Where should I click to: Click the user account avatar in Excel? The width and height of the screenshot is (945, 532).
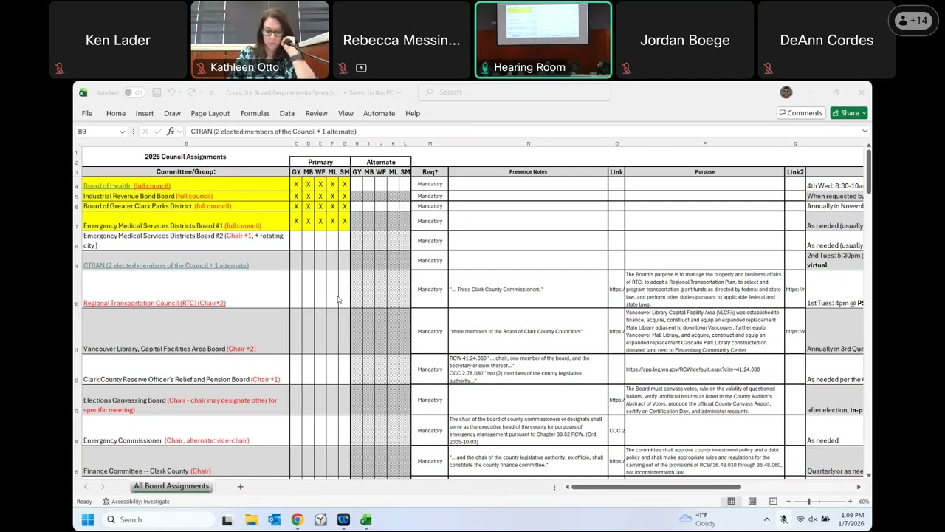coord(786,92)
